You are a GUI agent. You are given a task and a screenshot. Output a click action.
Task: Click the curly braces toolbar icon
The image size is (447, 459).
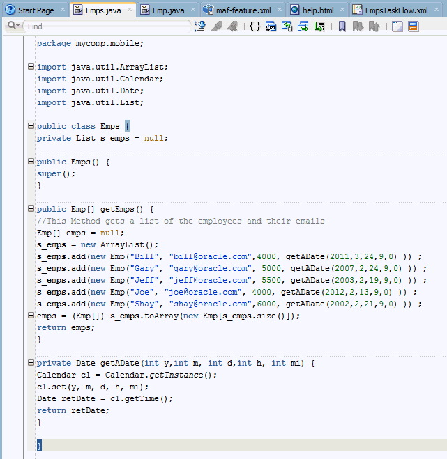tap(255, 26)
